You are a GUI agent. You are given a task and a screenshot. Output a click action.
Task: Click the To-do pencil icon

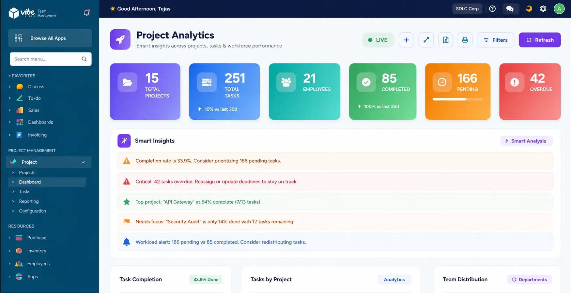(20, 98)
